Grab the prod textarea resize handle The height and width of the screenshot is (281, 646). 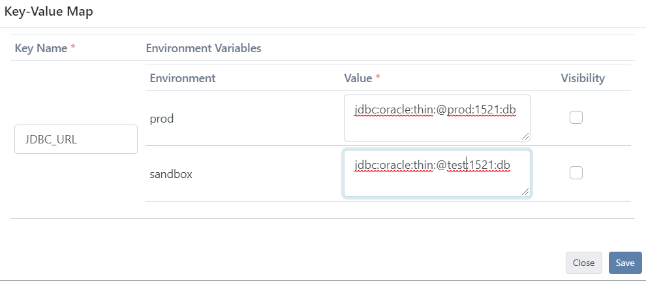[x=525, y=136]
